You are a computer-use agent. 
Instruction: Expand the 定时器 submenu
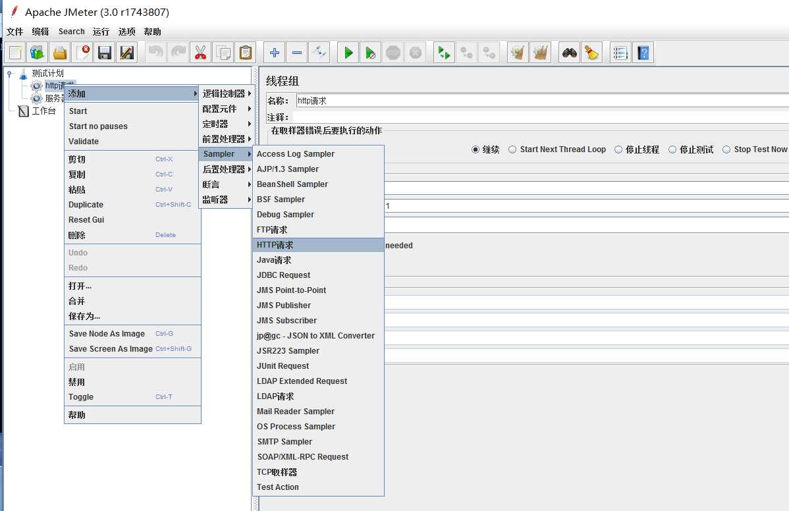point(227,124)
